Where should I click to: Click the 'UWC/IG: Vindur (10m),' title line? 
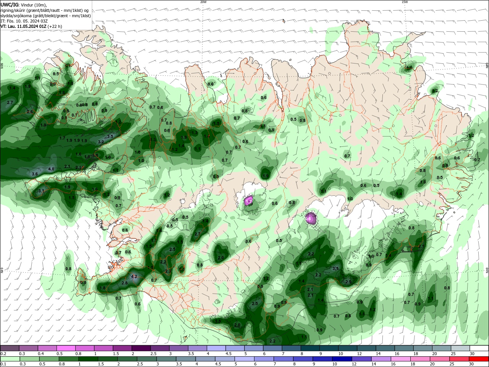coord(23,5)
